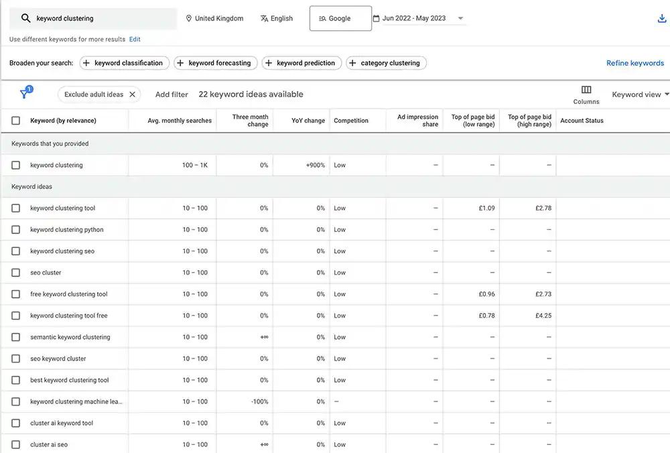The width and height of the screenshot is (670, 453).
Task: Click the United Kingdom location setting
Action: point(214,18)
